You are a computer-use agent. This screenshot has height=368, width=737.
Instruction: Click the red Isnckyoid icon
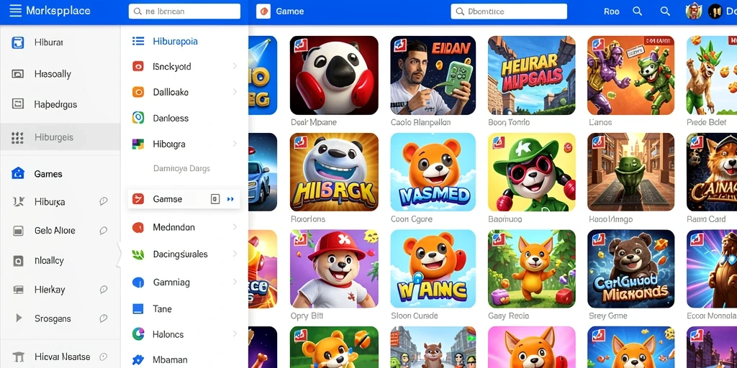tap(137, 67)
